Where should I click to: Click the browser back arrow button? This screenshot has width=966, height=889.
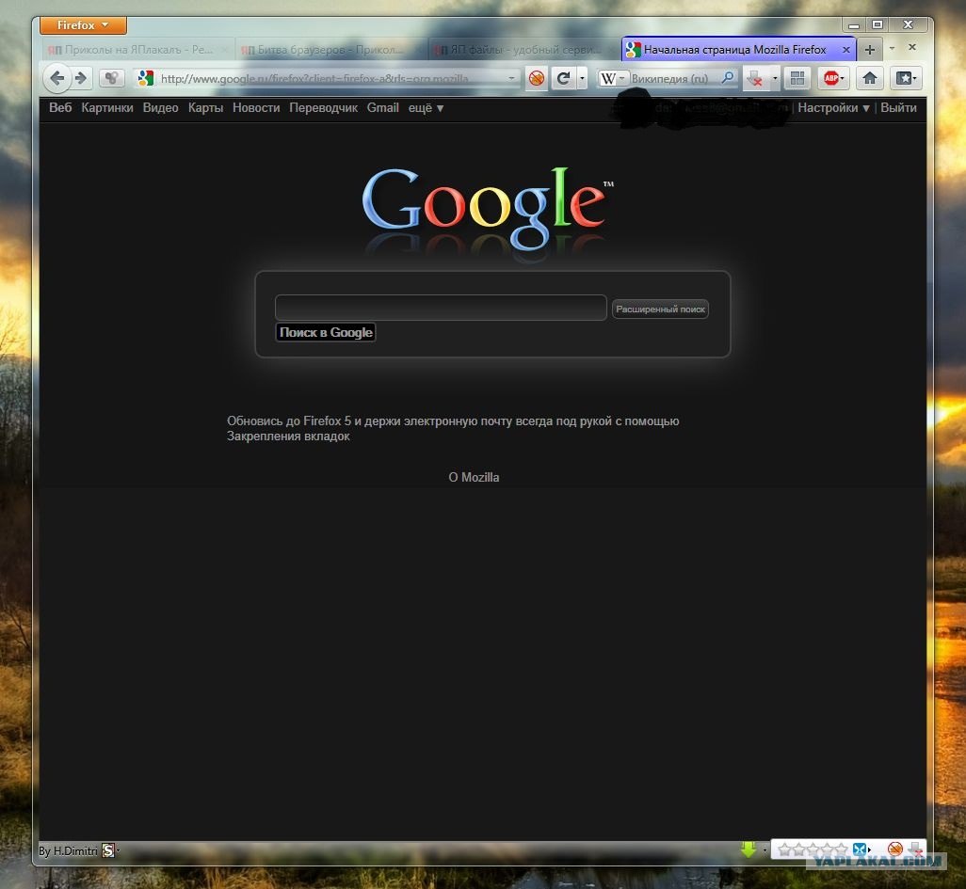[56, 78]
